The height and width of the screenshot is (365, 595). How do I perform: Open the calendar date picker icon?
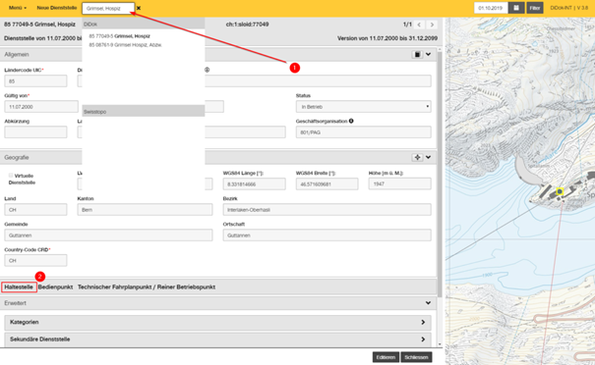pyautogui.click(x=516, y=8)
